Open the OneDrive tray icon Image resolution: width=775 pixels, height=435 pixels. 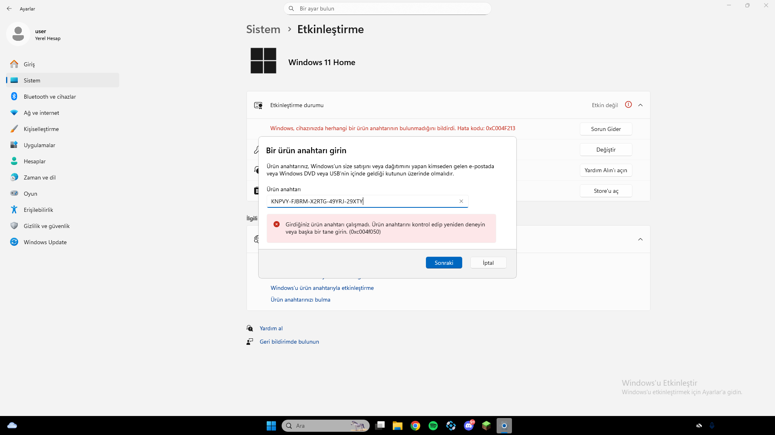(699, 426)
